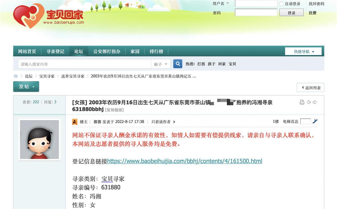Open the baobeihuijia.com registration info link

coord(185,161)
